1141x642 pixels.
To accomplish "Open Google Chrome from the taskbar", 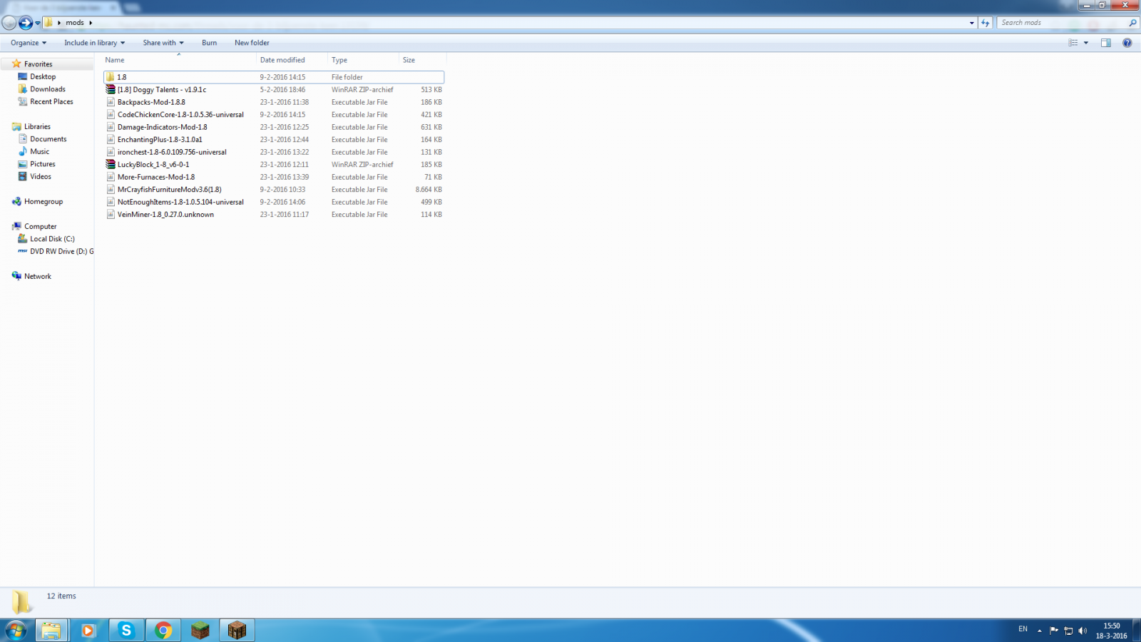I will (x=163, y=631).
